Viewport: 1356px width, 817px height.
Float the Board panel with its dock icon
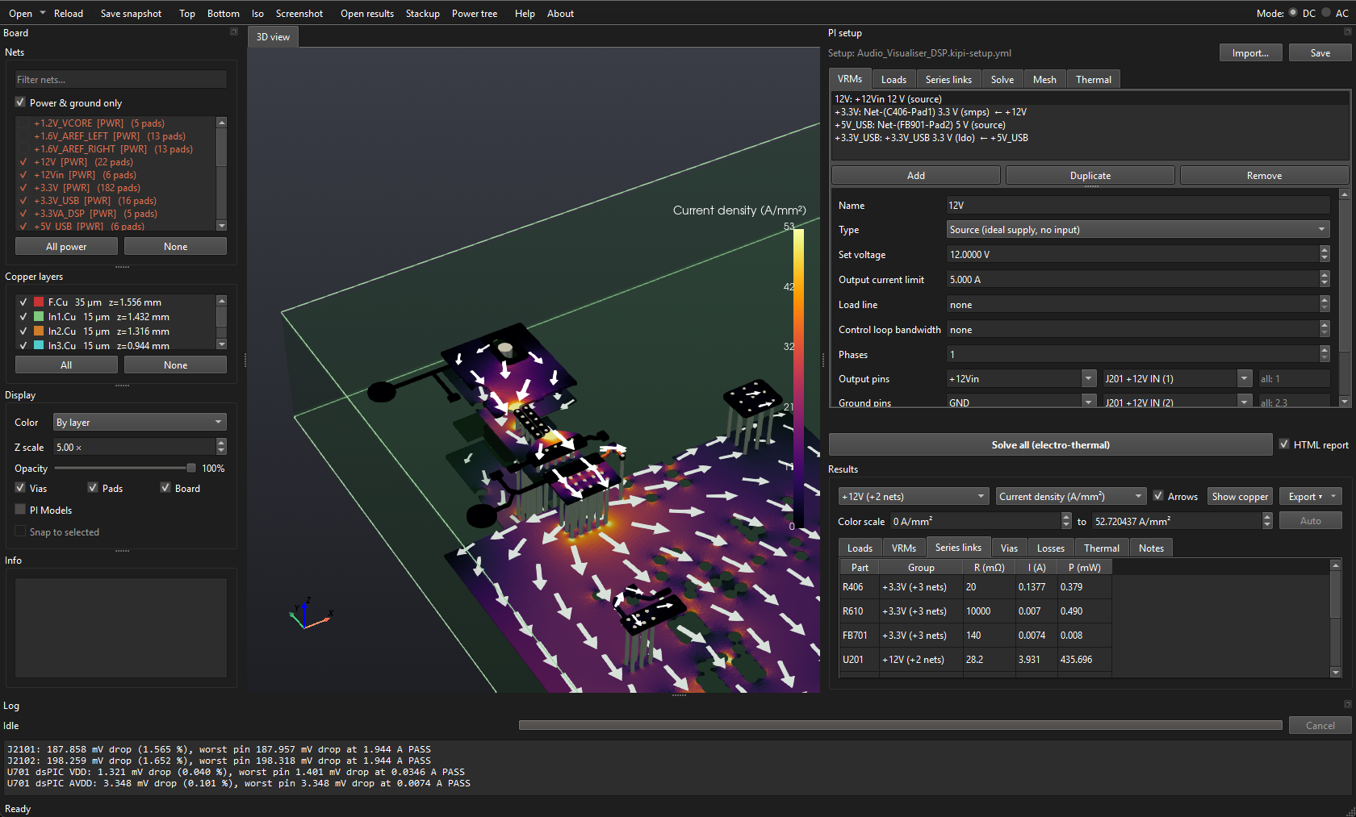[234, 32]
